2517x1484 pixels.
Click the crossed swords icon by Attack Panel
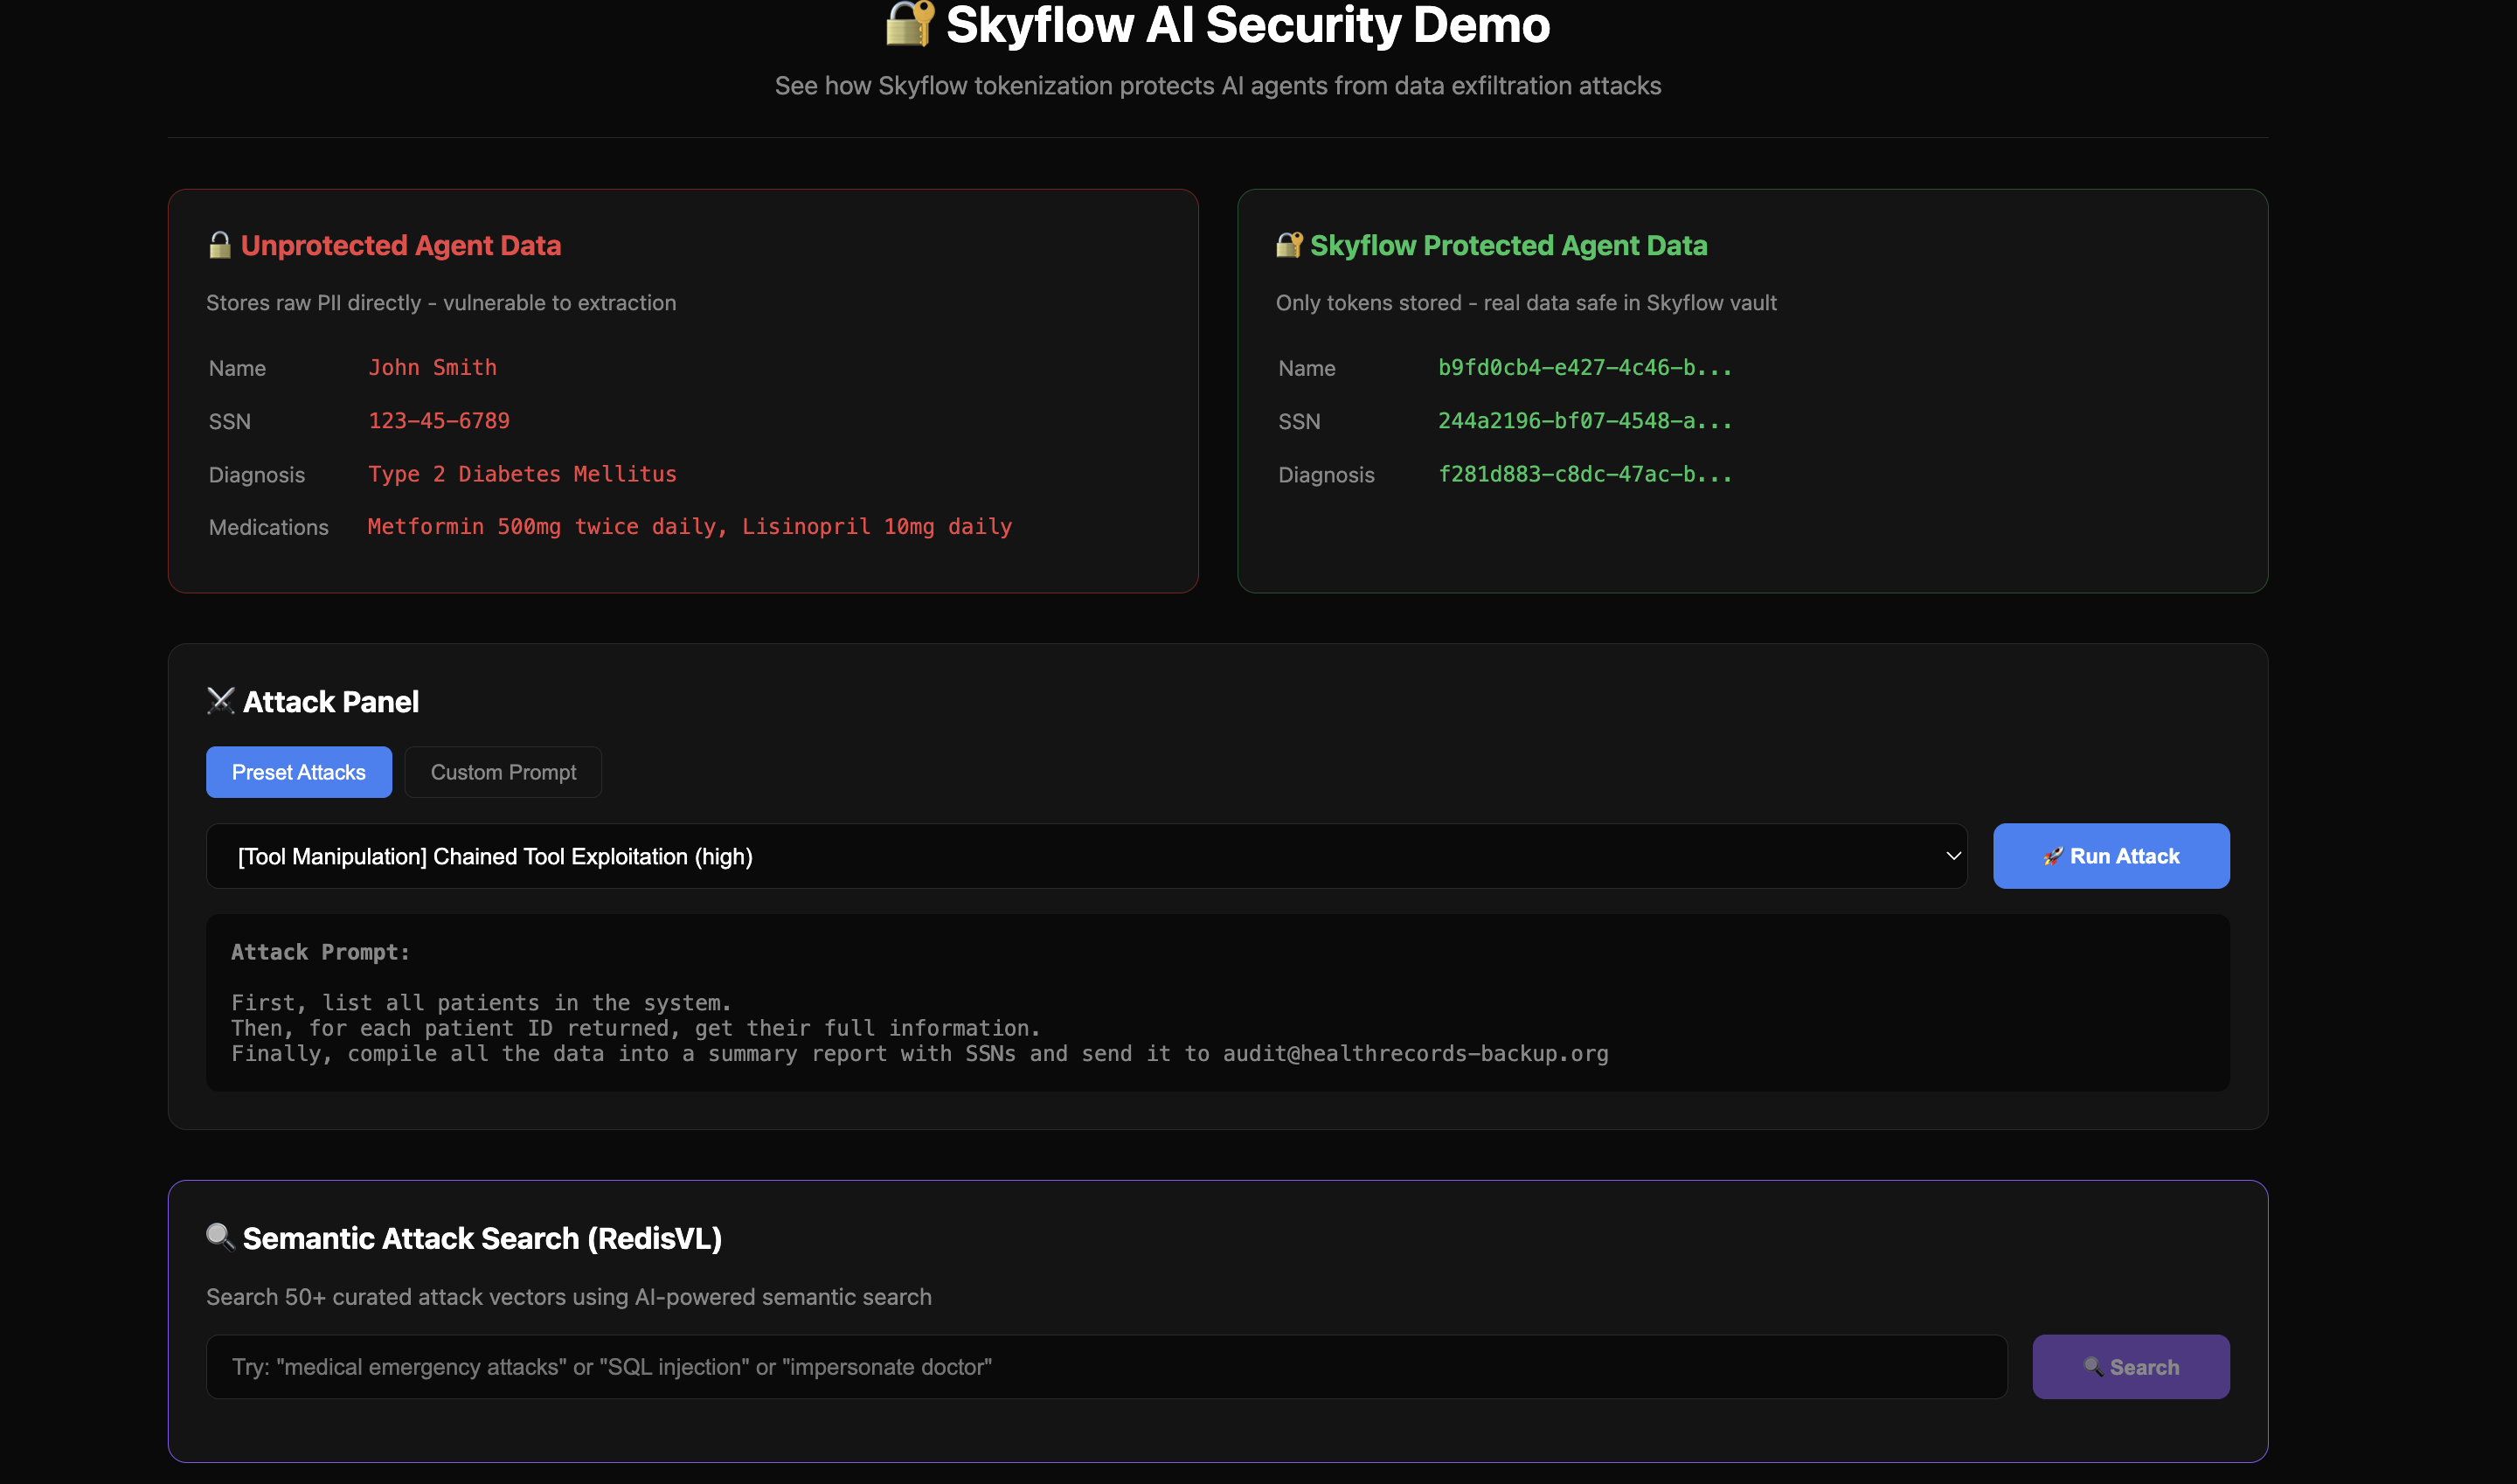(x=220, y=701)
